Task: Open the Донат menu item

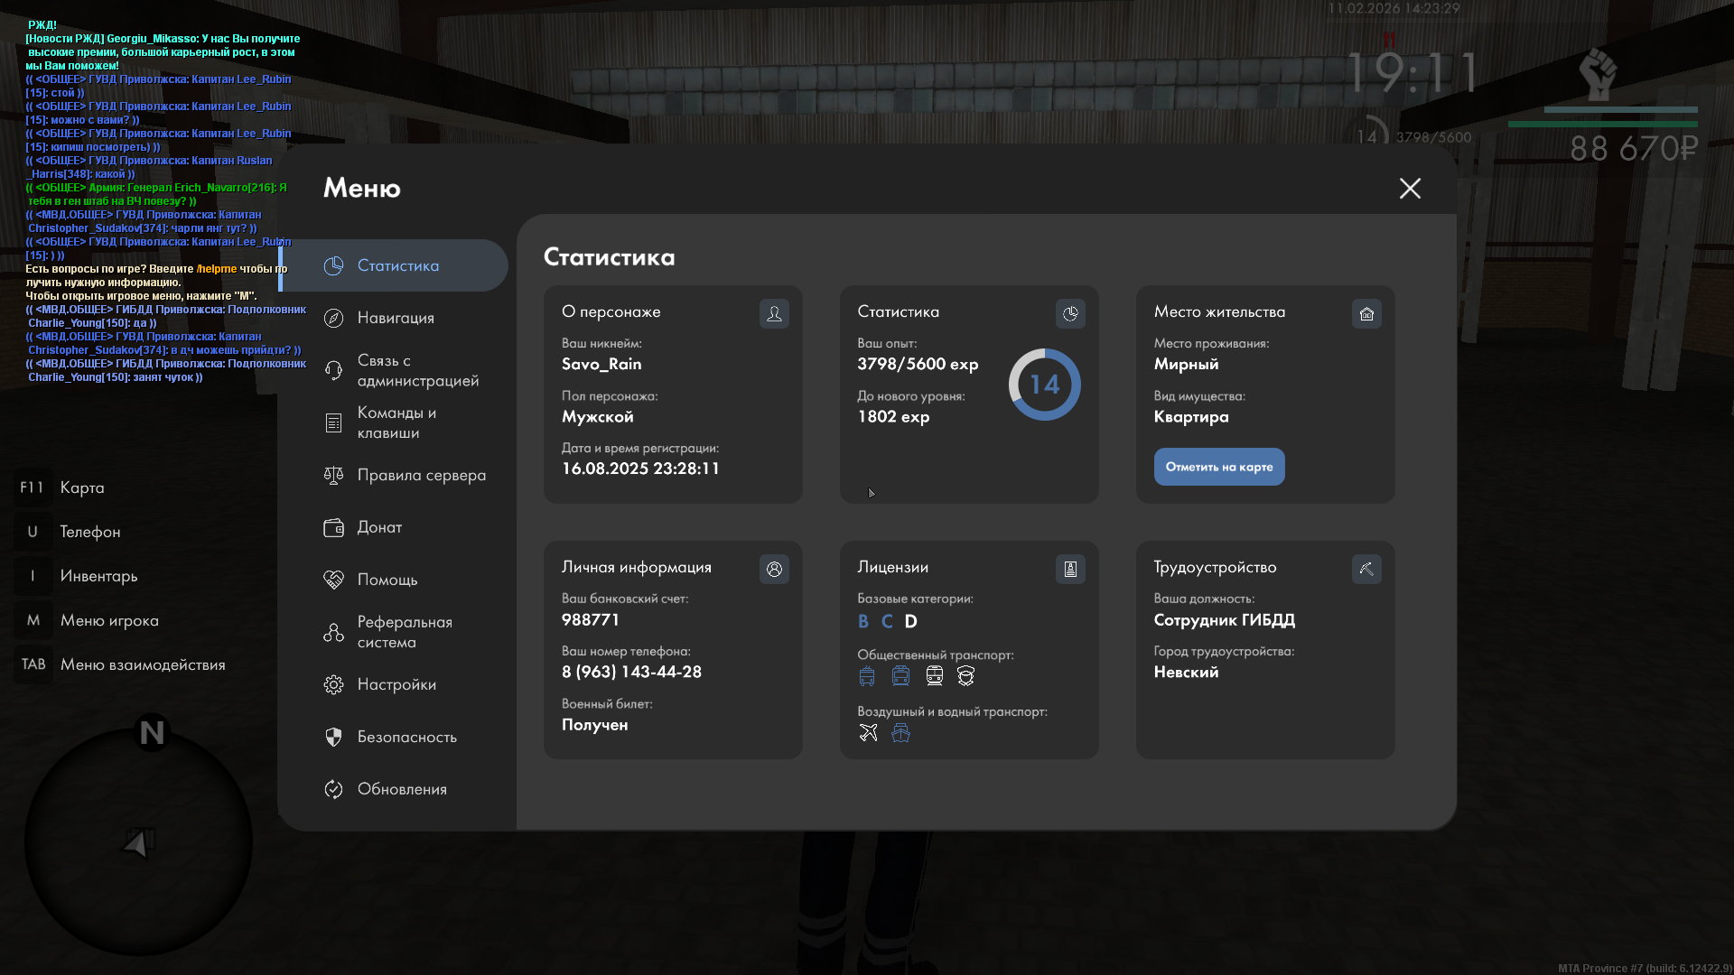Action: [379, 527]
